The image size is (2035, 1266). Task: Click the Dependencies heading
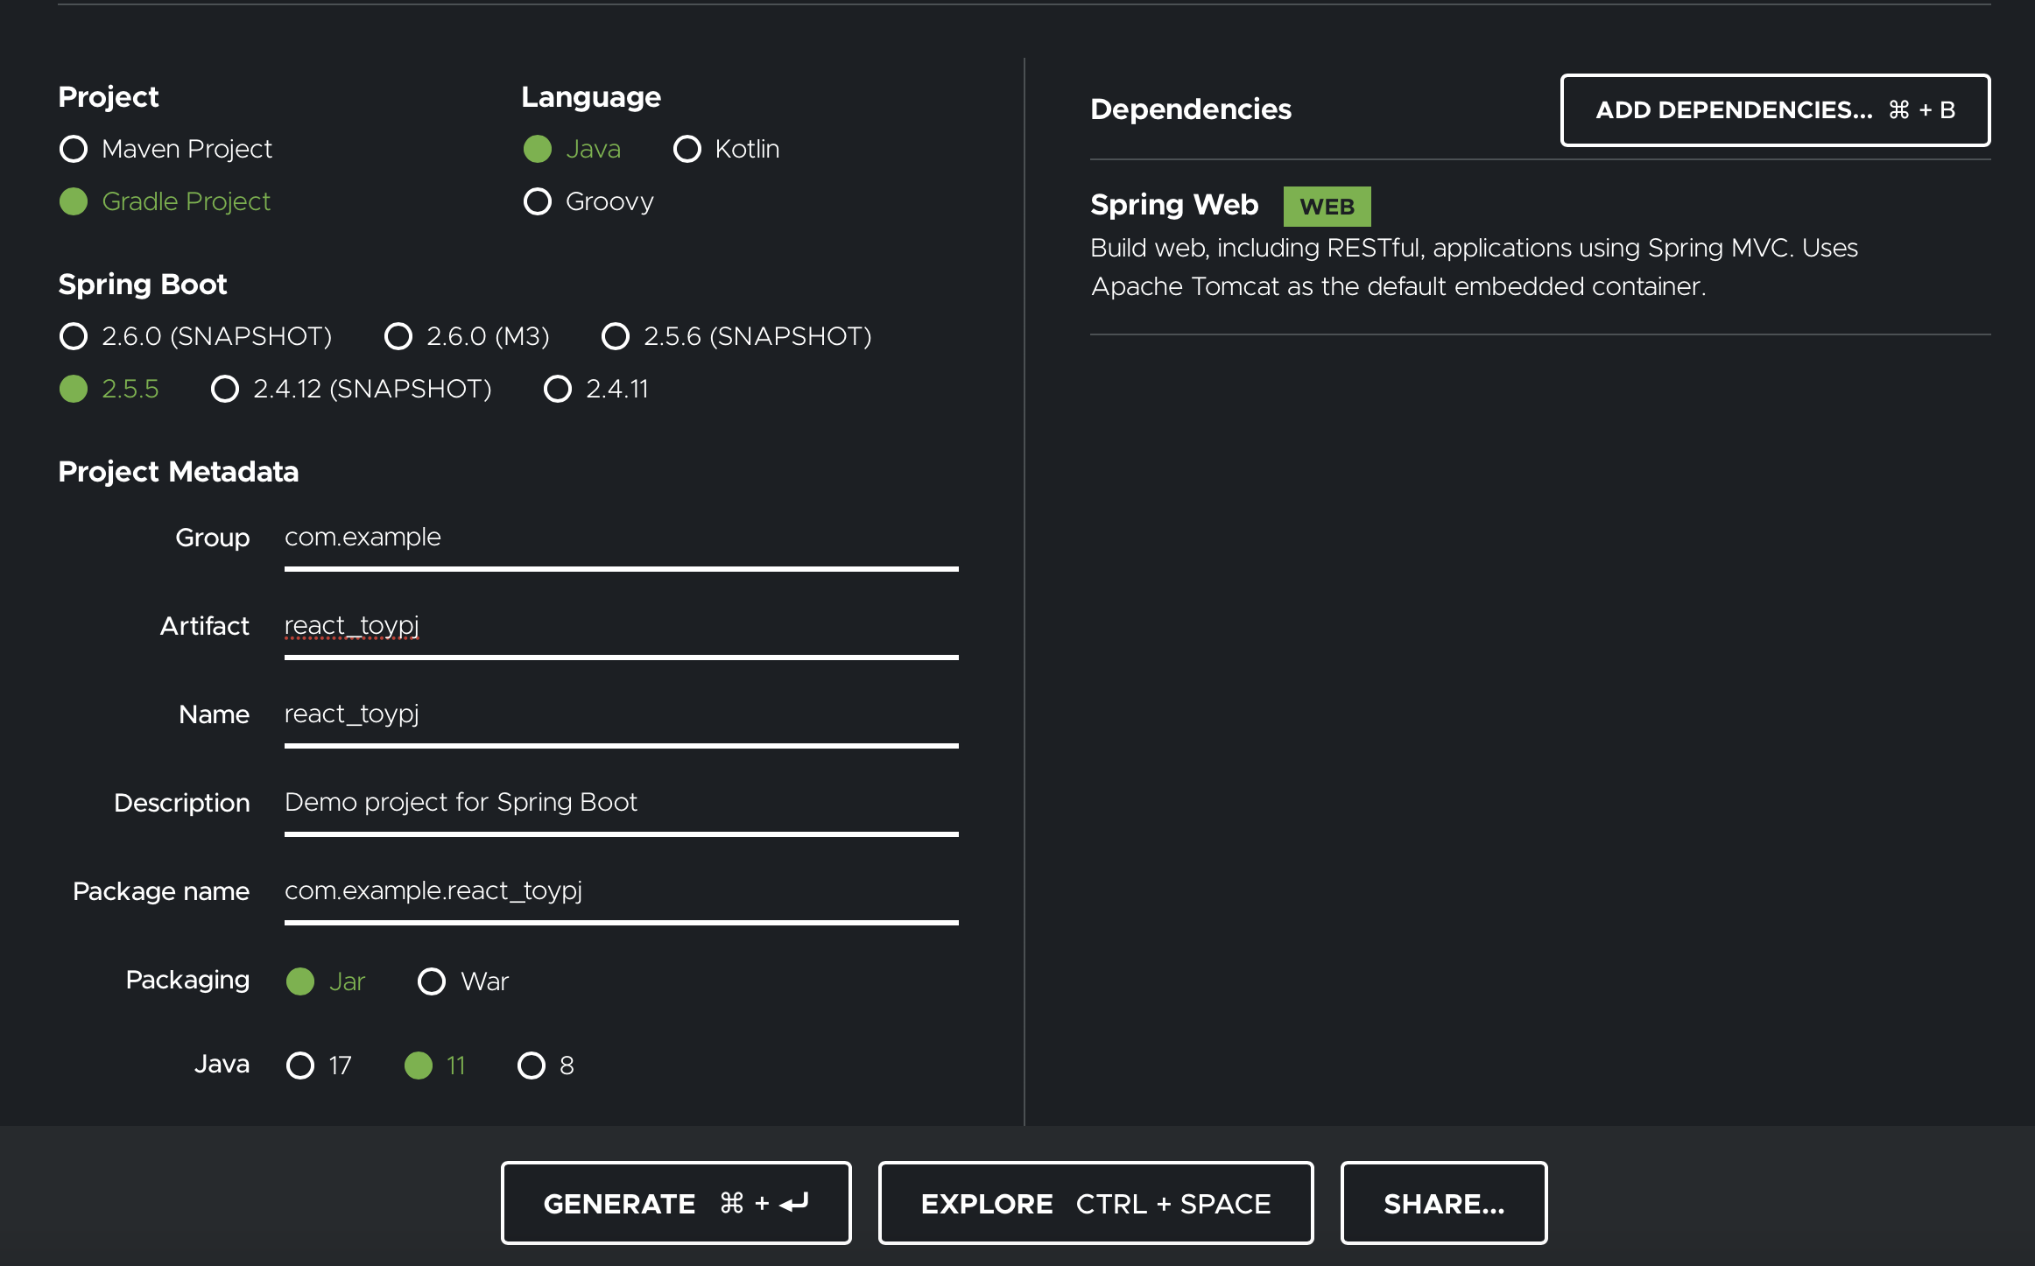pos(1190,109)
